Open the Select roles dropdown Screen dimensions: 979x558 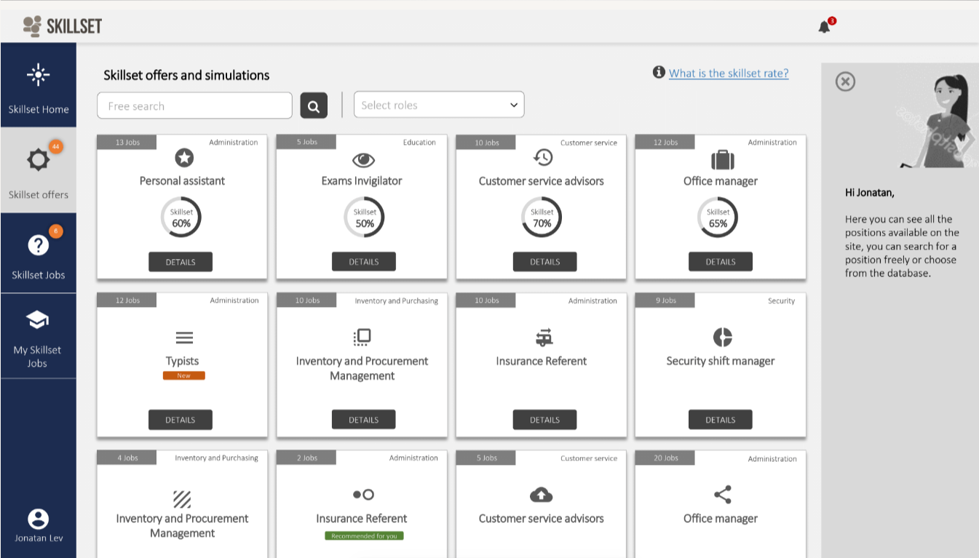(x=439, y=105)
